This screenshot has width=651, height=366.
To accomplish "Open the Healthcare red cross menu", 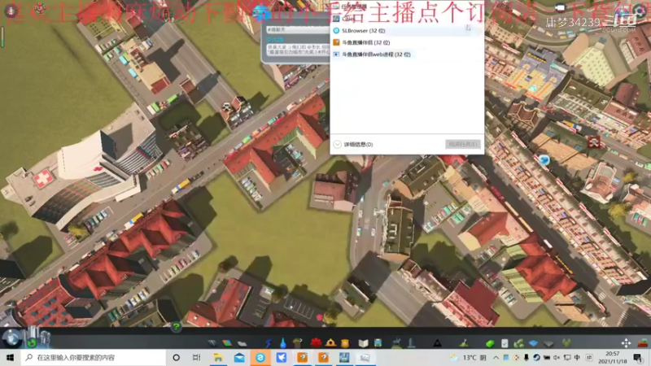I will point(316,343).
